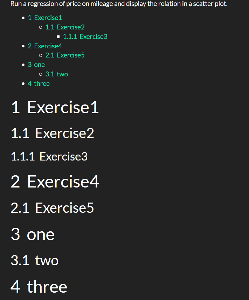This screenshot has height=300, width=249.
Task: Click the white "2.1 Exercise5" section heading
Action: pos(53,208)
